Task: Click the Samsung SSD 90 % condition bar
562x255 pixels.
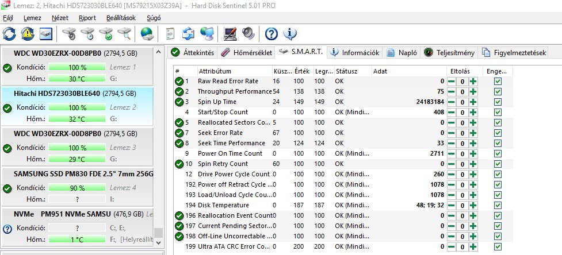Action: click(77, 188)
